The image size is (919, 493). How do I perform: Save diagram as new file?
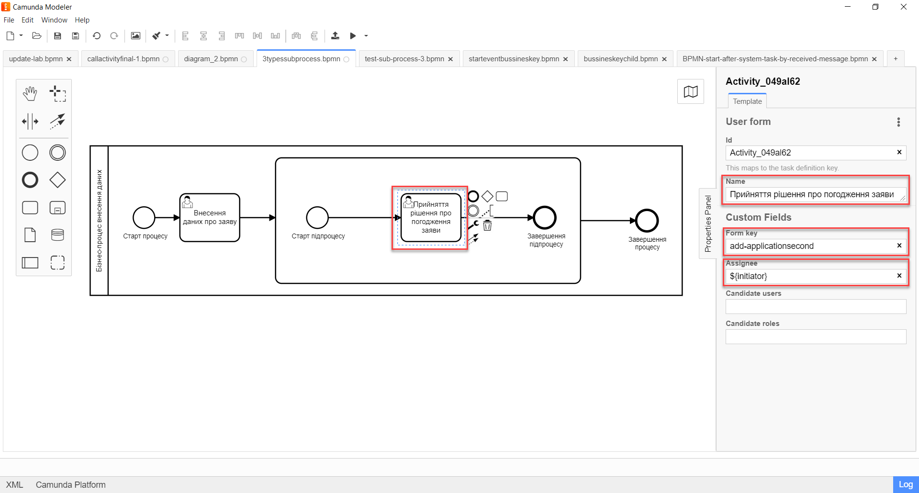pyautogui.click(x=76, y=36)
